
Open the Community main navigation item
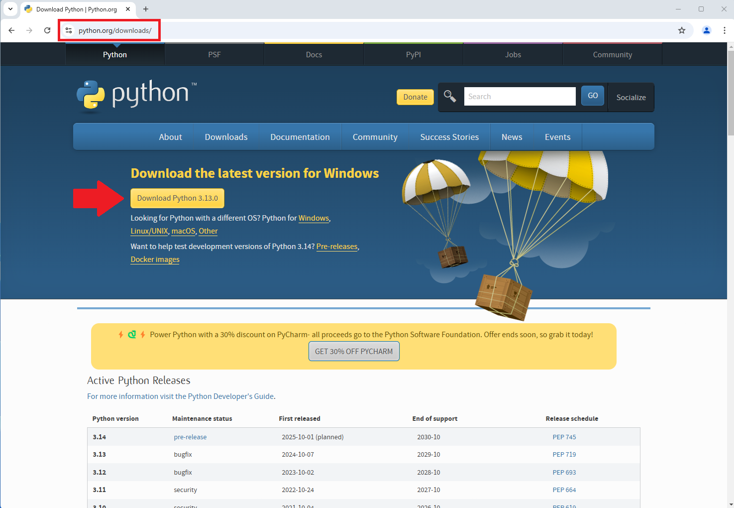[375, 137]
